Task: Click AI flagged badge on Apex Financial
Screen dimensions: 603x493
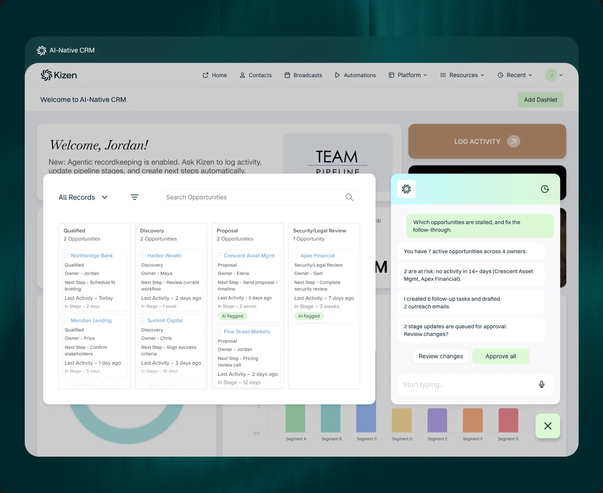Action: click(x=309, y=316)
